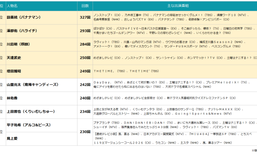Click the 回数 column header
Image resolution: width=257 pixels, height=155 pixels.
point(85,6)
